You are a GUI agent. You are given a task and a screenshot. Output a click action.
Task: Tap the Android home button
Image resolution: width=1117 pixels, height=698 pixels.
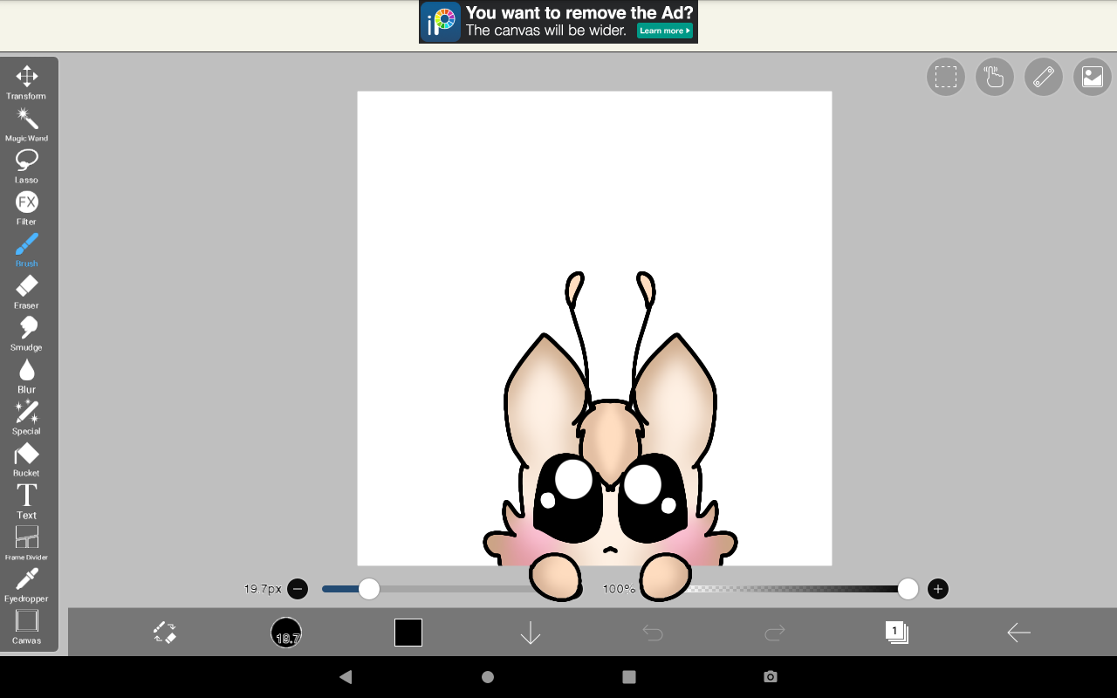pyautogui.click(x=488, y=677)
